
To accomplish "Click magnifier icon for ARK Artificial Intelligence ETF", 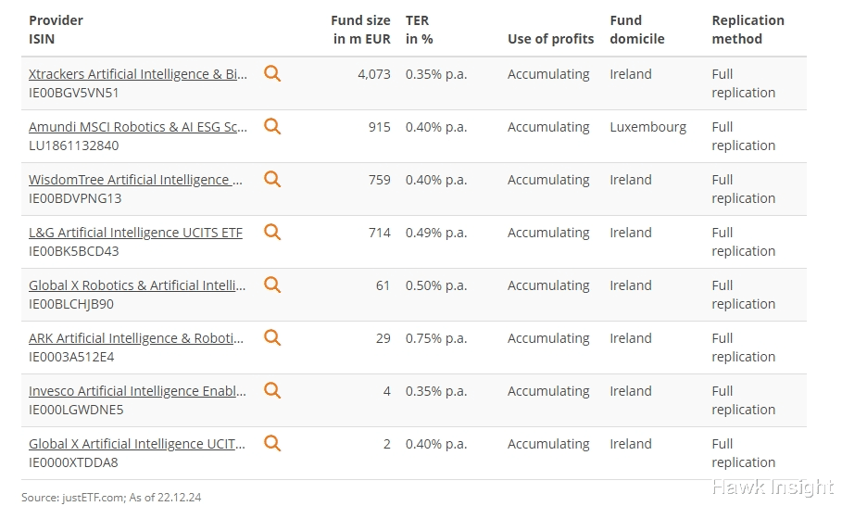I will click(x=272, y=337).
